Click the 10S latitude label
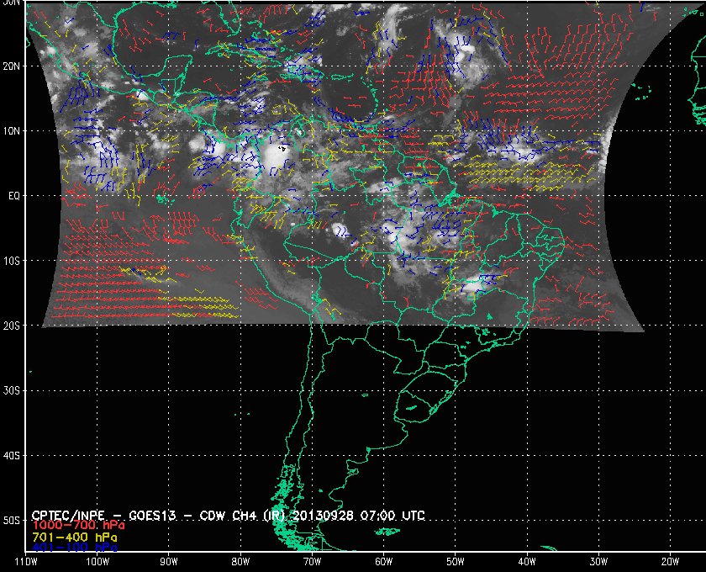 point(12,261)
